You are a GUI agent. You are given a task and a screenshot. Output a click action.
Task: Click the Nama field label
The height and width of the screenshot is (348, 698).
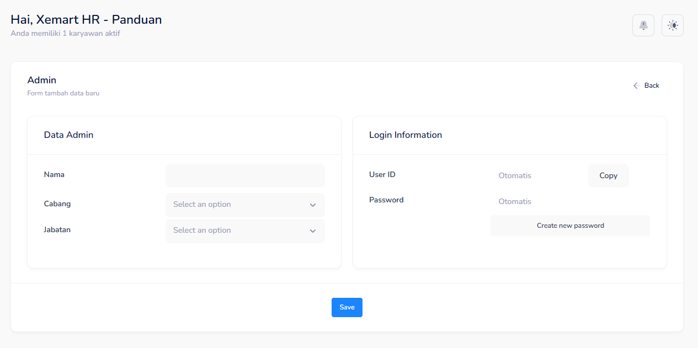tap(54, 175)
